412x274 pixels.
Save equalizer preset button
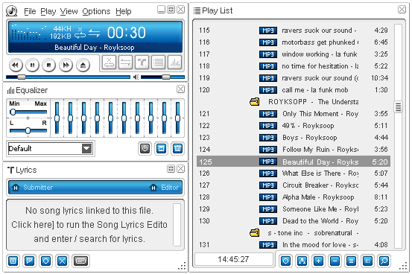point(161,149)
